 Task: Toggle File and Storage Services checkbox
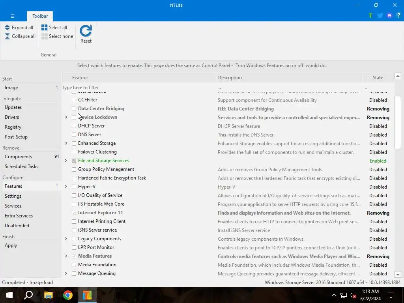coord(74,161)
